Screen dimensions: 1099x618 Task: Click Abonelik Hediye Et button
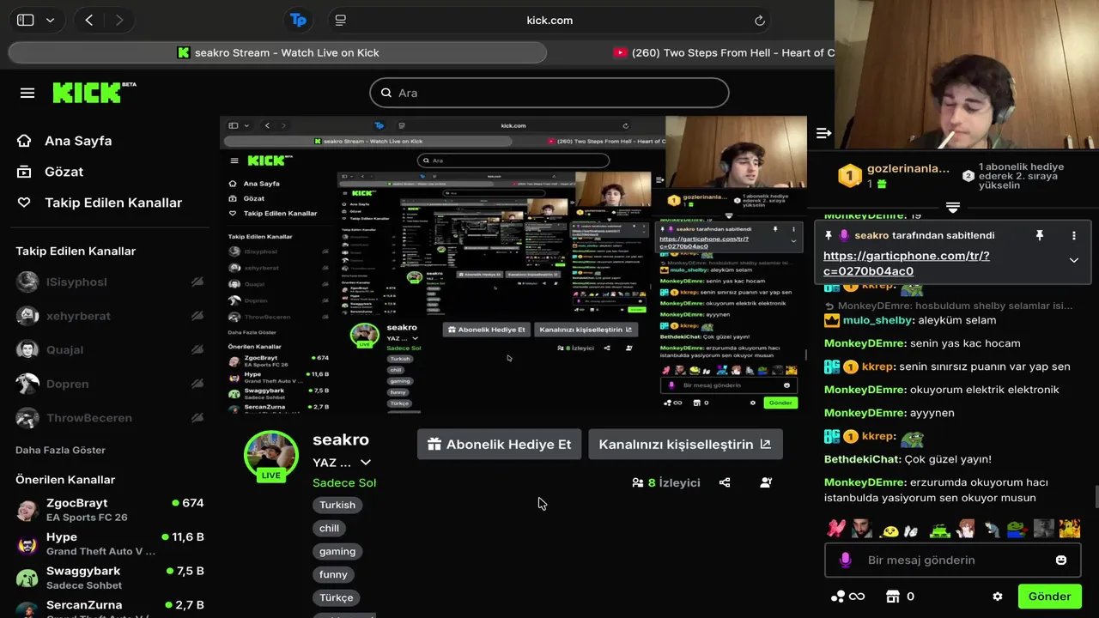[499, 445]
